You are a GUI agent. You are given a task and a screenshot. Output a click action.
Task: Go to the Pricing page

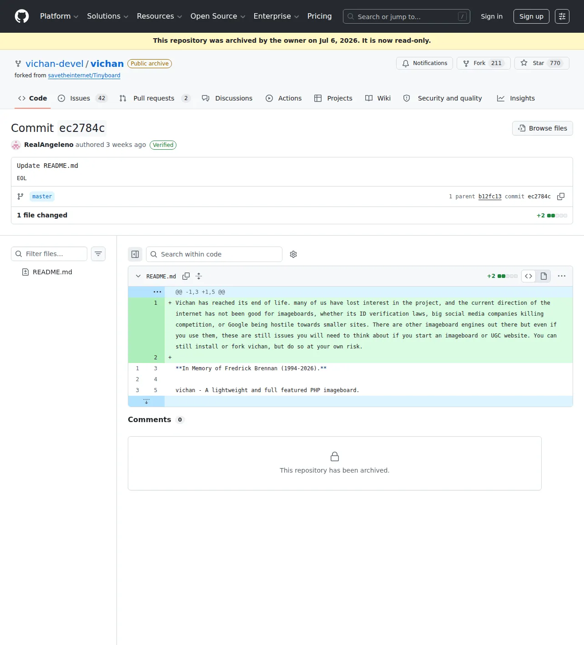[x=320, y=16]
